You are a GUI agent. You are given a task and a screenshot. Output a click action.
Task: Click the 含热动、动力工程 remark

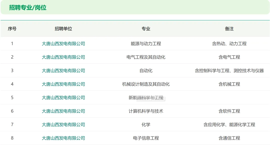pyautogui.click(x=229, y=43)
